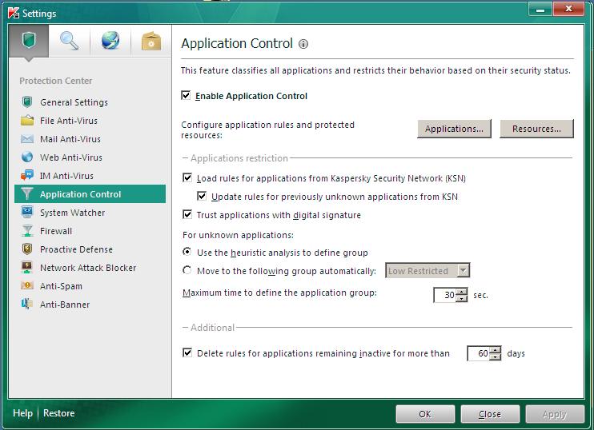Click the Restore link at bottom left

click(x=58, y=413)
